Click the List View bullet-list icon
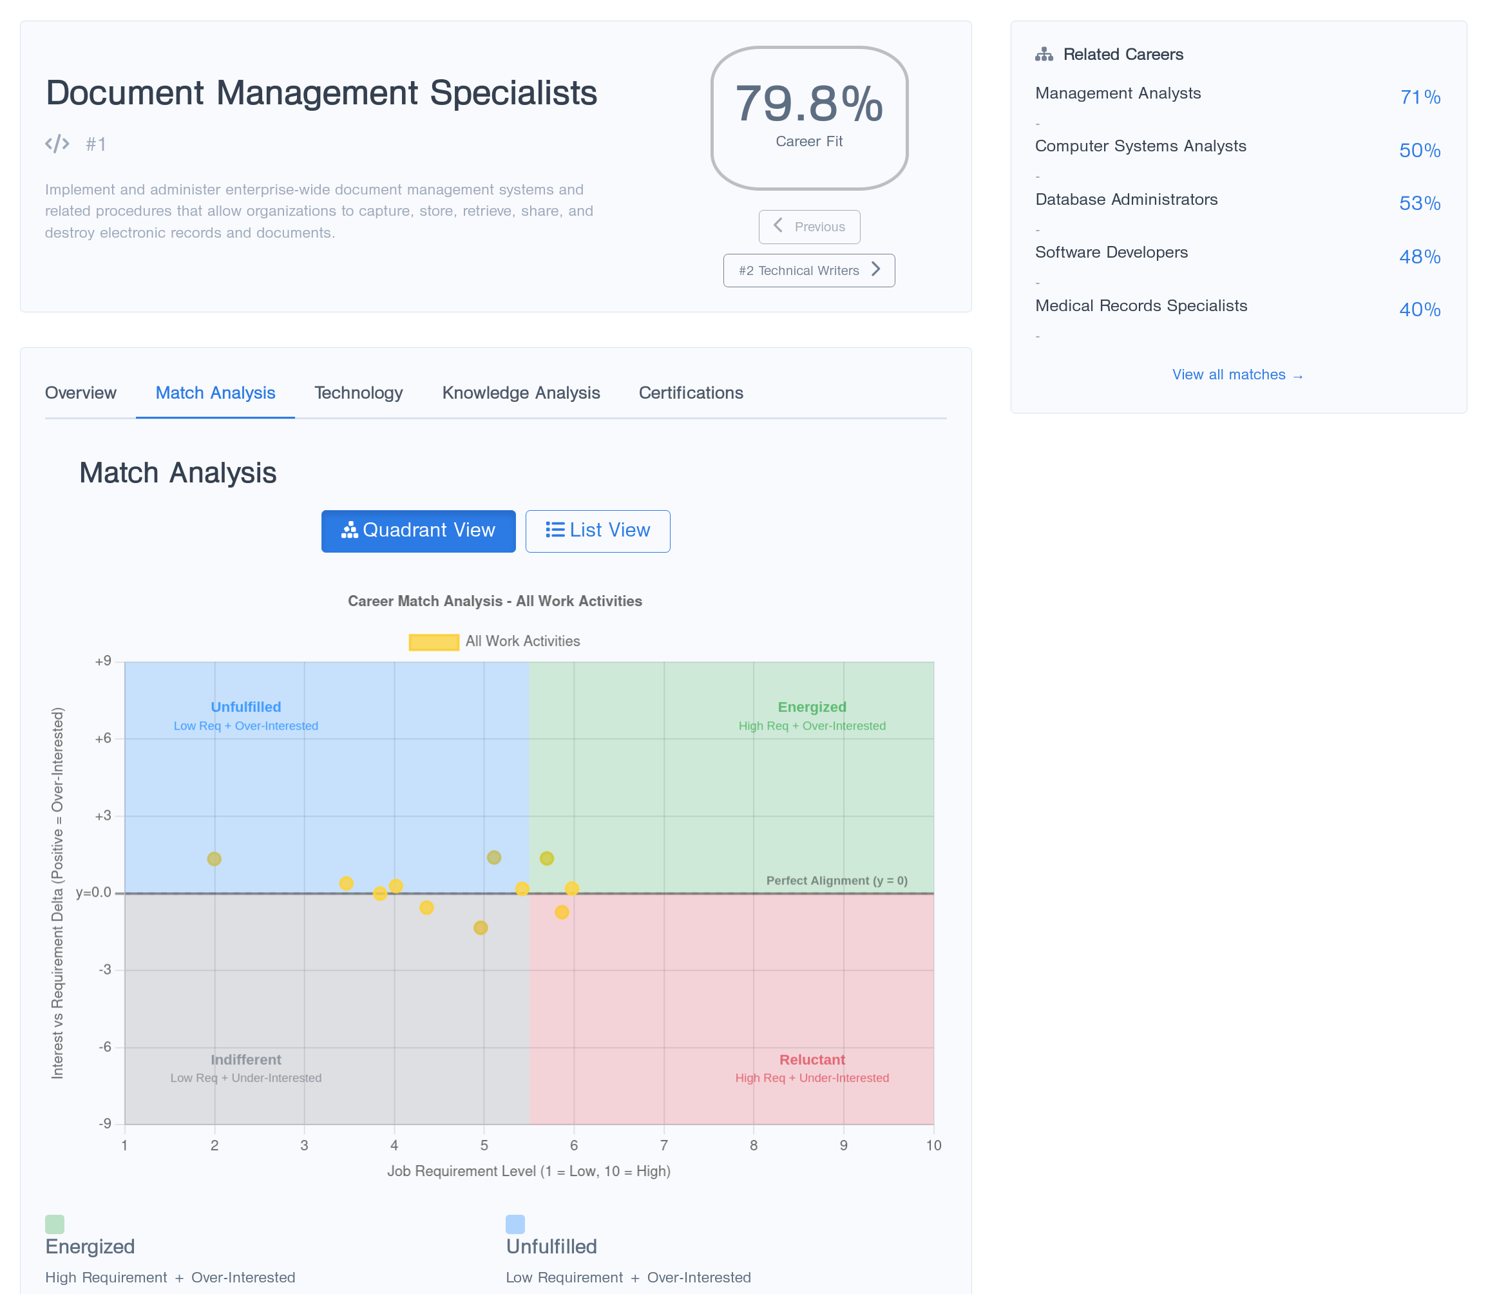 pos(555,530)
